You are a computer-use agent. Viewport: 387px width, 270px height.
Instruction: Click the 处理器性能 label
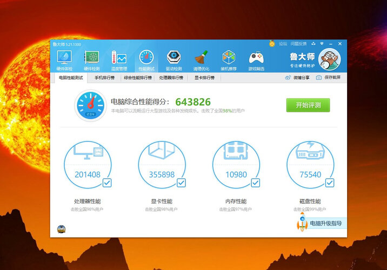(88, 201)
